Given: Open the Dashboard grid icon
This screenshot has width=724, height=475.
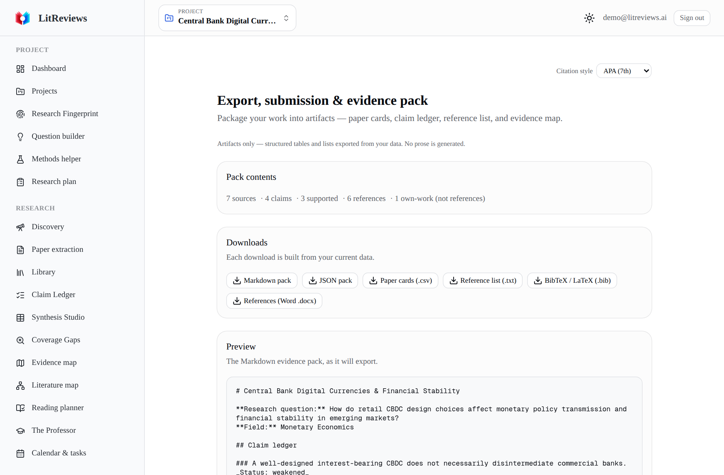Looking at the screenshot, I should (20, 69).
